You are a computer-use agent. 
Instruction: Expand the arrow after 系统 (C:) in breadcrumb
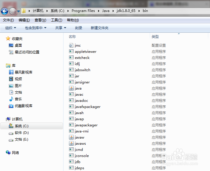pos(68,11)
